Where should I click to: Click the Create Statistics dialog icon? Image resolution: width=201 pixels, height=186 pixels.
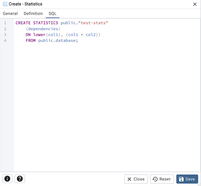coord(5,4)
